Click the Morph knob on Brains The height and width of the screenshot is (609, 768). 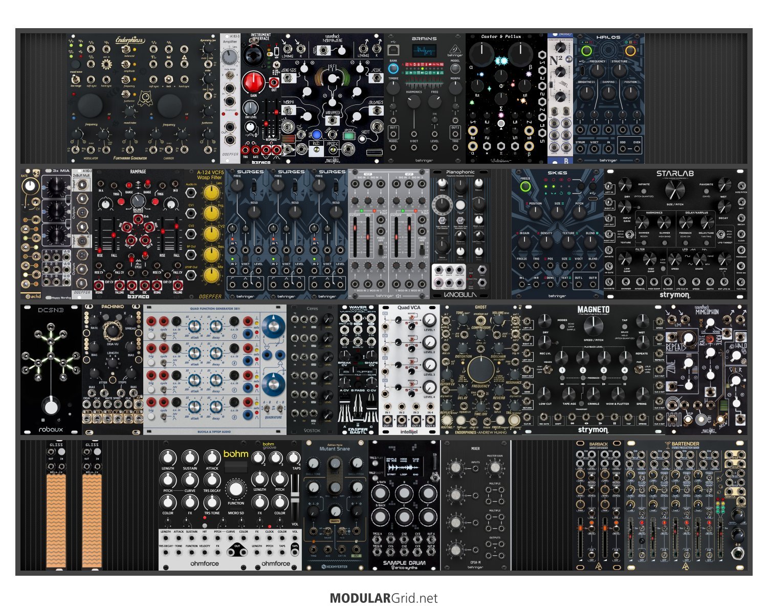point(455,88)
